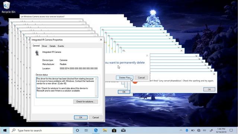Click Cancel in the permanently delete dialog
238x134 pixels.
tap(141, 78)
